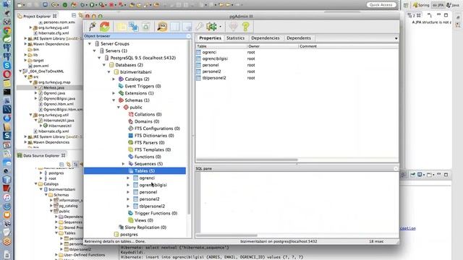Select the Data Source Explorer tab in Eclipse
Image resolution: width=463 pixels, height=260 pixels.
(41, 155)
